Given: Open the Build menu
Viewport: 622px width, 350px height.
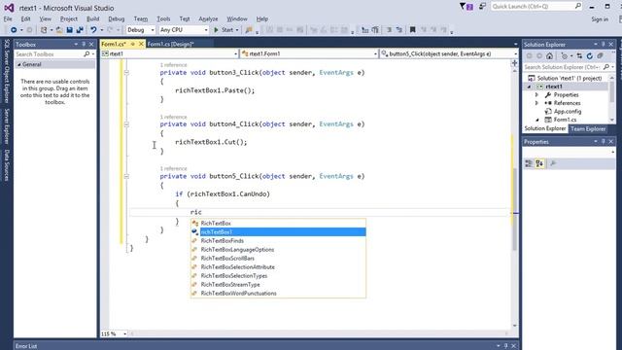Looking at the screenshot, I should coord(93,18).
